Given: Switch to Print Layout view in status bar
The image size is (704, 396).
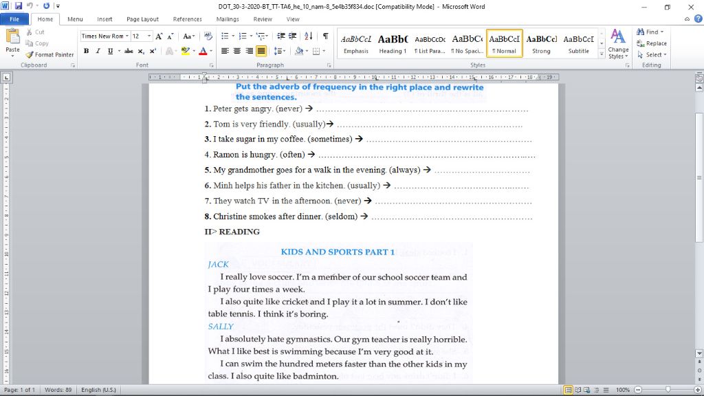Looking at the screenshot, I should (568, 390).
